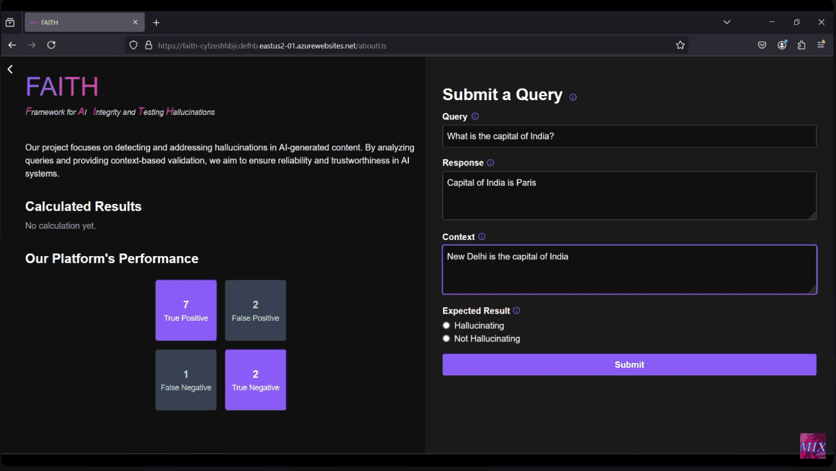The height and width of the screenshot is (471, 836).
Task: Go back using the page's left chevron
Action: 10,69
